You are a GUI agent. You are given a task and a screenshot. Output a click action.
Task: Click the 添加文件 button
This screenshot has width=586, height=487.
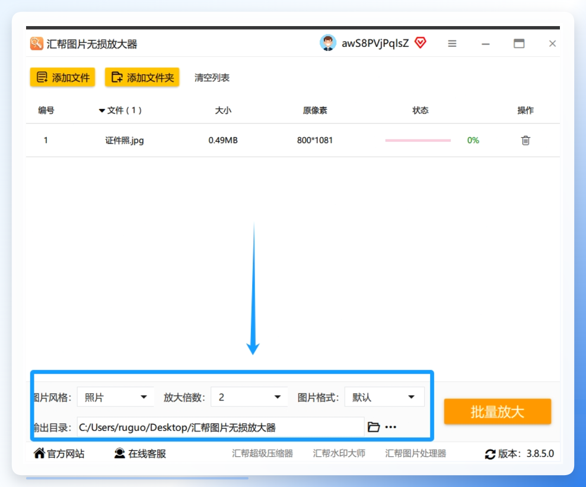(x=62, y=77)
